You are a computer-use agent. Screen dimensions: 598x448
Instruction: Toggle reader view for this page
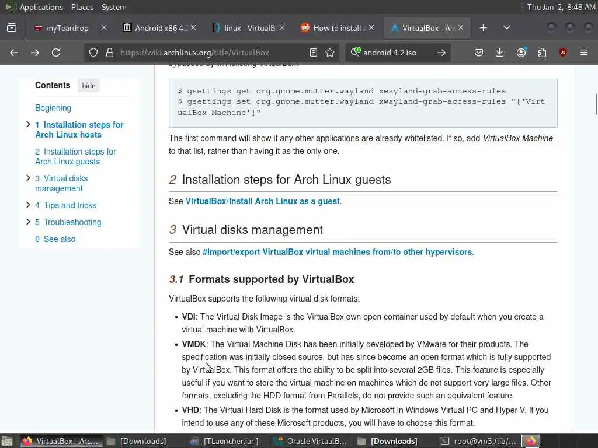point(314,52)
